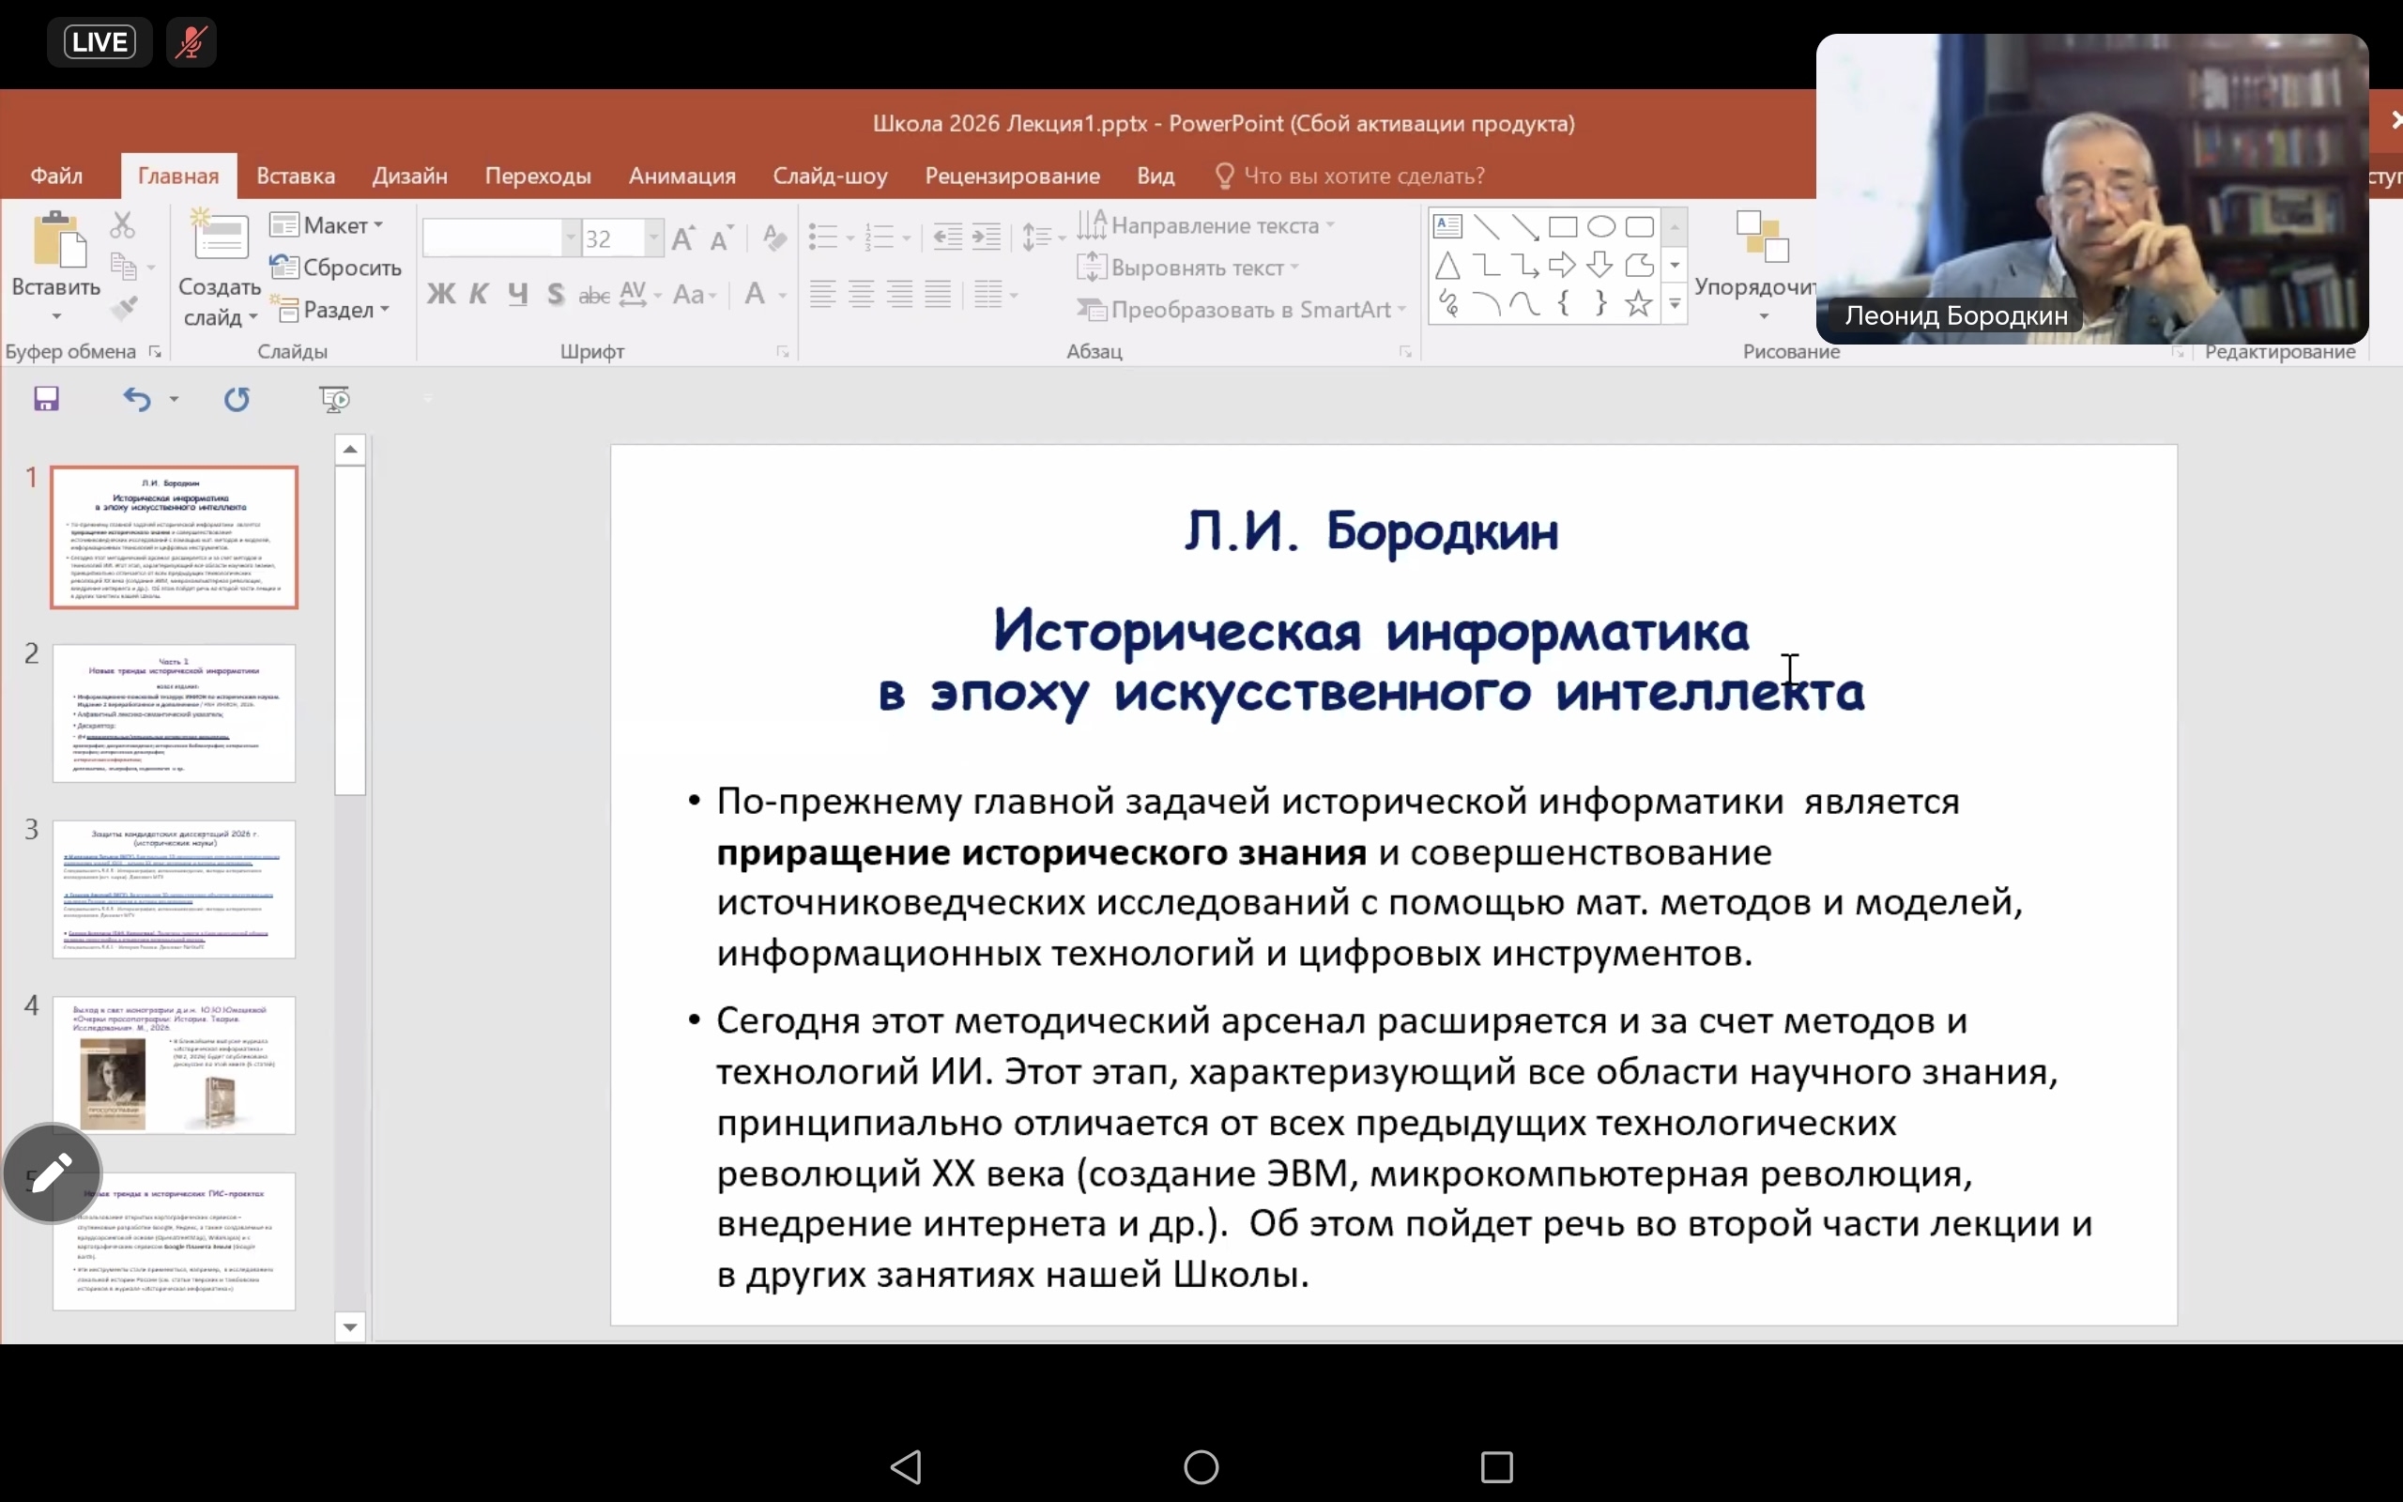Click the numbered list icon
The width and height of the screenshot is (2403, 1502).
879,238
